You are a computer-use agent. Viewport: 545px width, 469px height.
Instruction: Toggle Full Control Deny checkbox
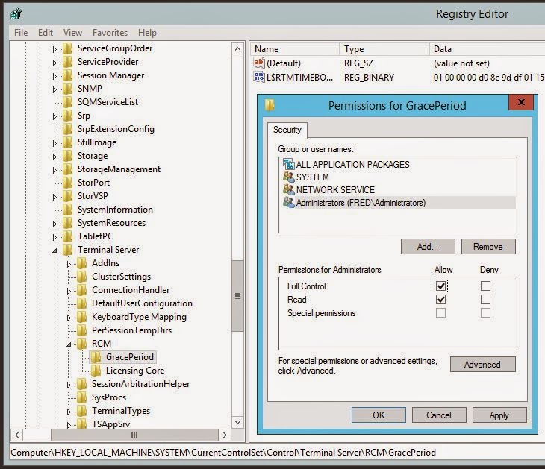(485, 286)
